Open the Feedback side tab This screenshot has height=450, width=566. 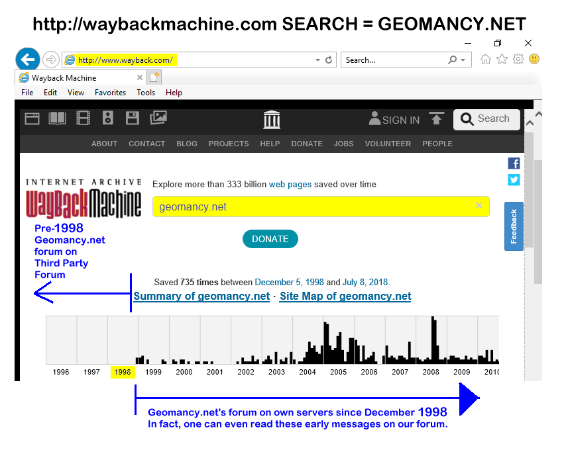point(514,226)
